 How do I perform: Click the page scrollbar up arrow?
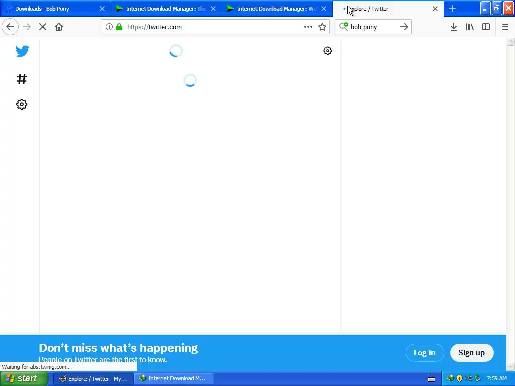[x=510, y=41]
